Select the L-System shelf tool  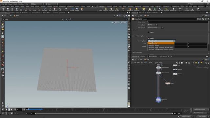(x=72, y=9)
